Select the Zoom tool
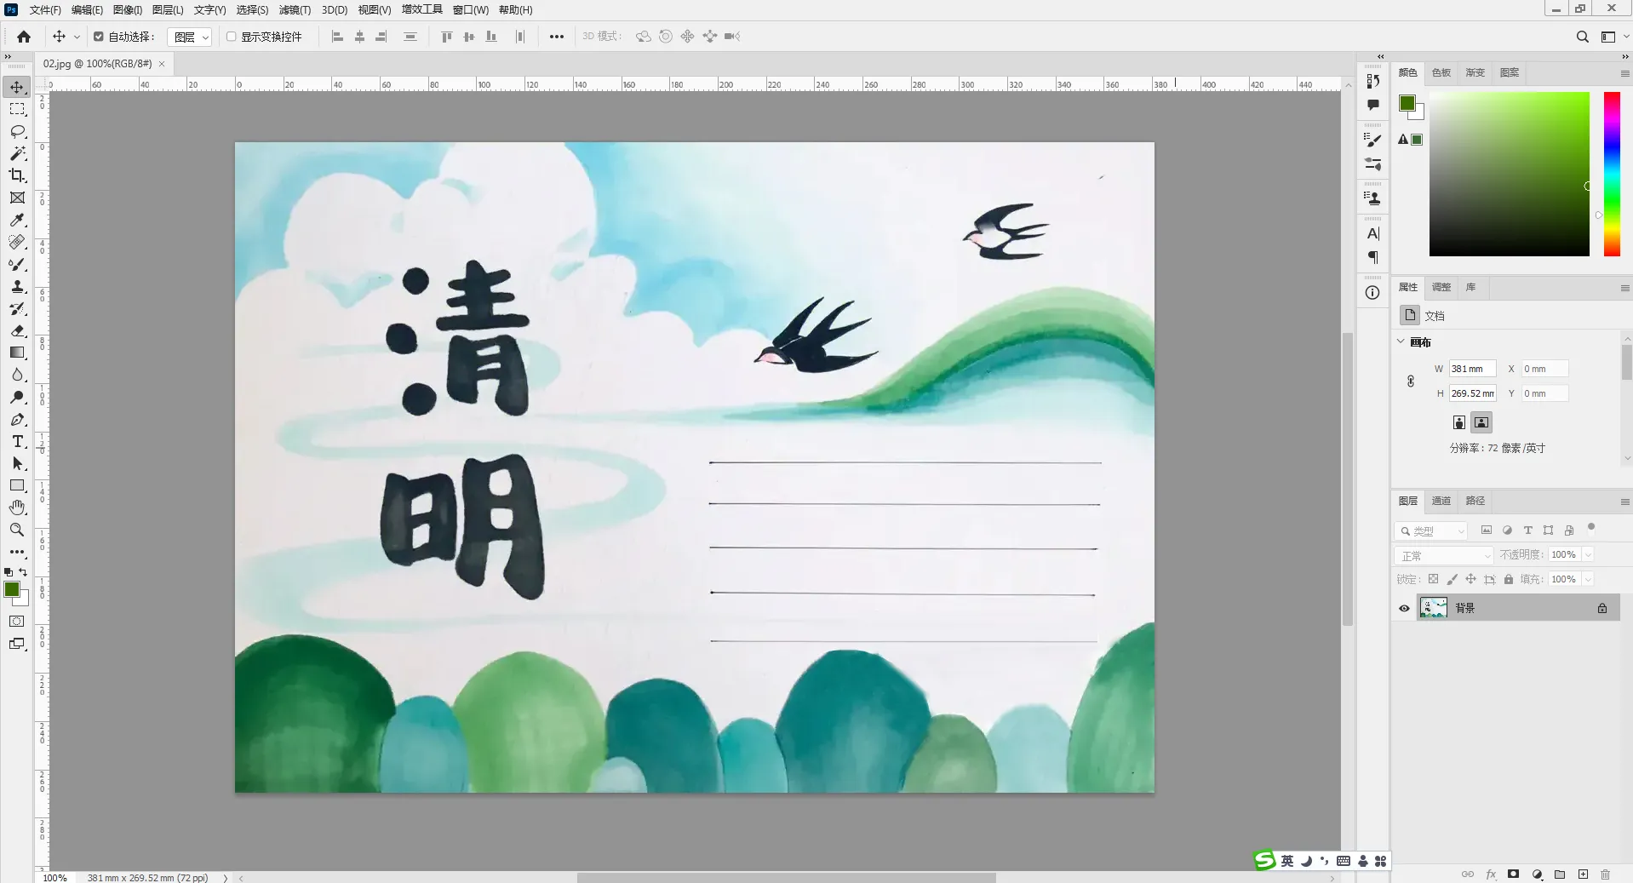This screenshot has width=1633, height=883. 17,530
